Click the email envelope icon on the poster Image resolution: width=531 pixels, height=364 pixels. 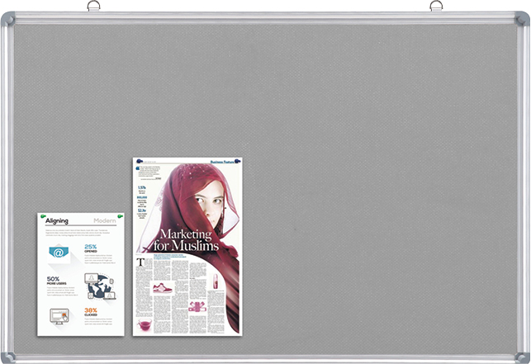point(58,252)
